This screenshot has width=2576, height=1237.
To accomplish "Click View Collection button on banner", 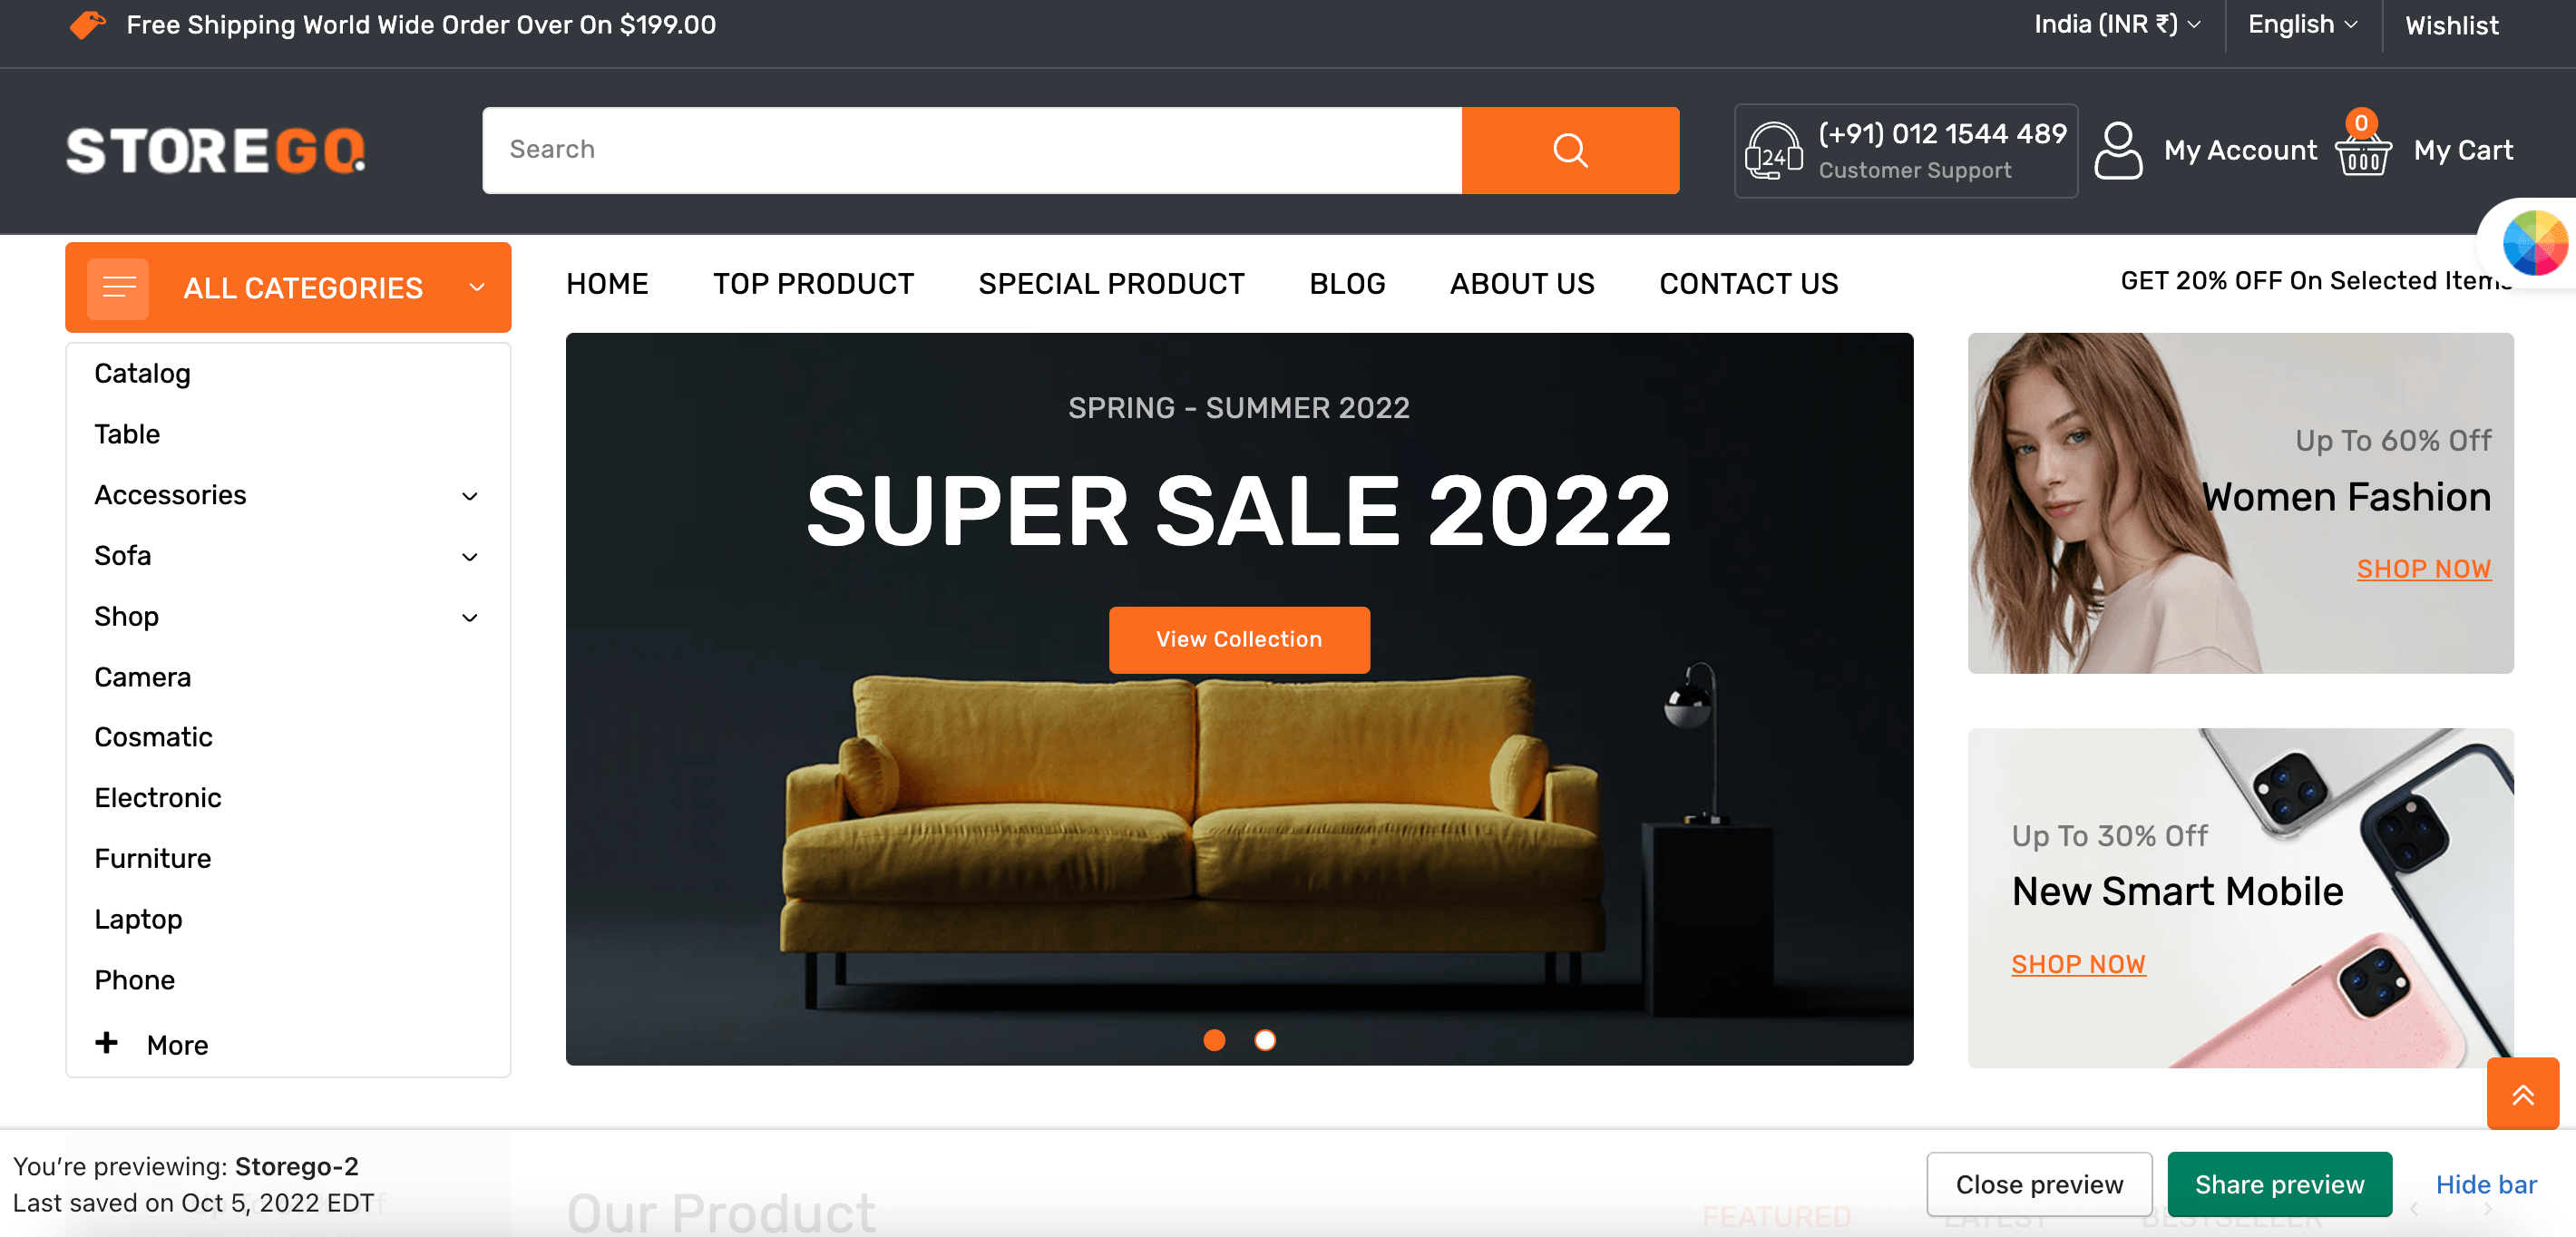I will 1239,639.
